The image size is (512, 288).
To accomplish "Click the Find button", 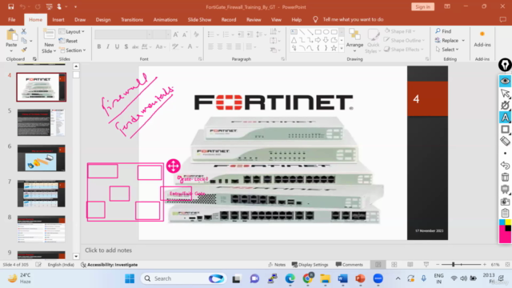I will click(x=443, y=31).
